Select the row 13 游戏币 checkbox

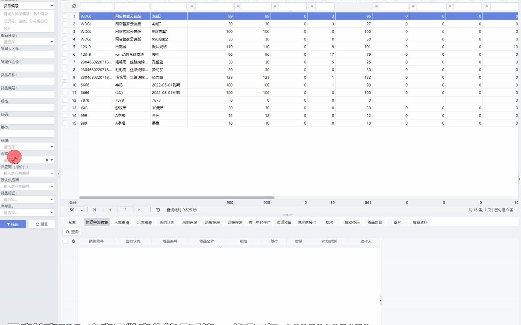(x=65, y=108)
